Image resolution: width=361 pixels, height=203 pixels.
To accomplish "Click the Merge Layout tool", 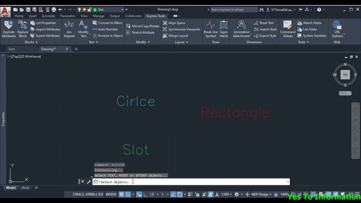I will point(175,36).
